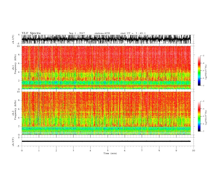Image resolution: width=218 pixels, height=169 pixels.
Task: Click the ch.1 waveform trace panel
Action: coord(106,39)
